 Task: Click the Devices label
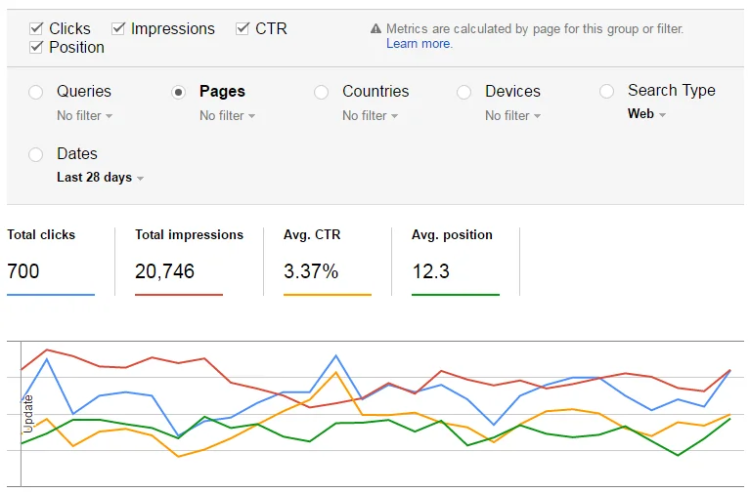[512, 91]
